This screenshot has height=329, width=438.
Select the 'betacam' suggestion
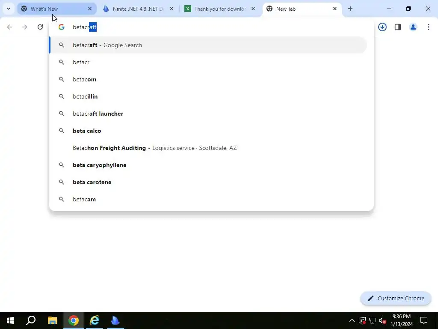[208, 199]
